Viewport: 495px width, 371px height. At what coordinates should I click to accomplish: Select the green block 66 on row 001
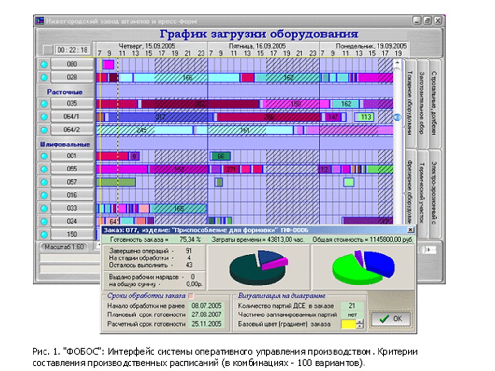click(x=220, y=156)
